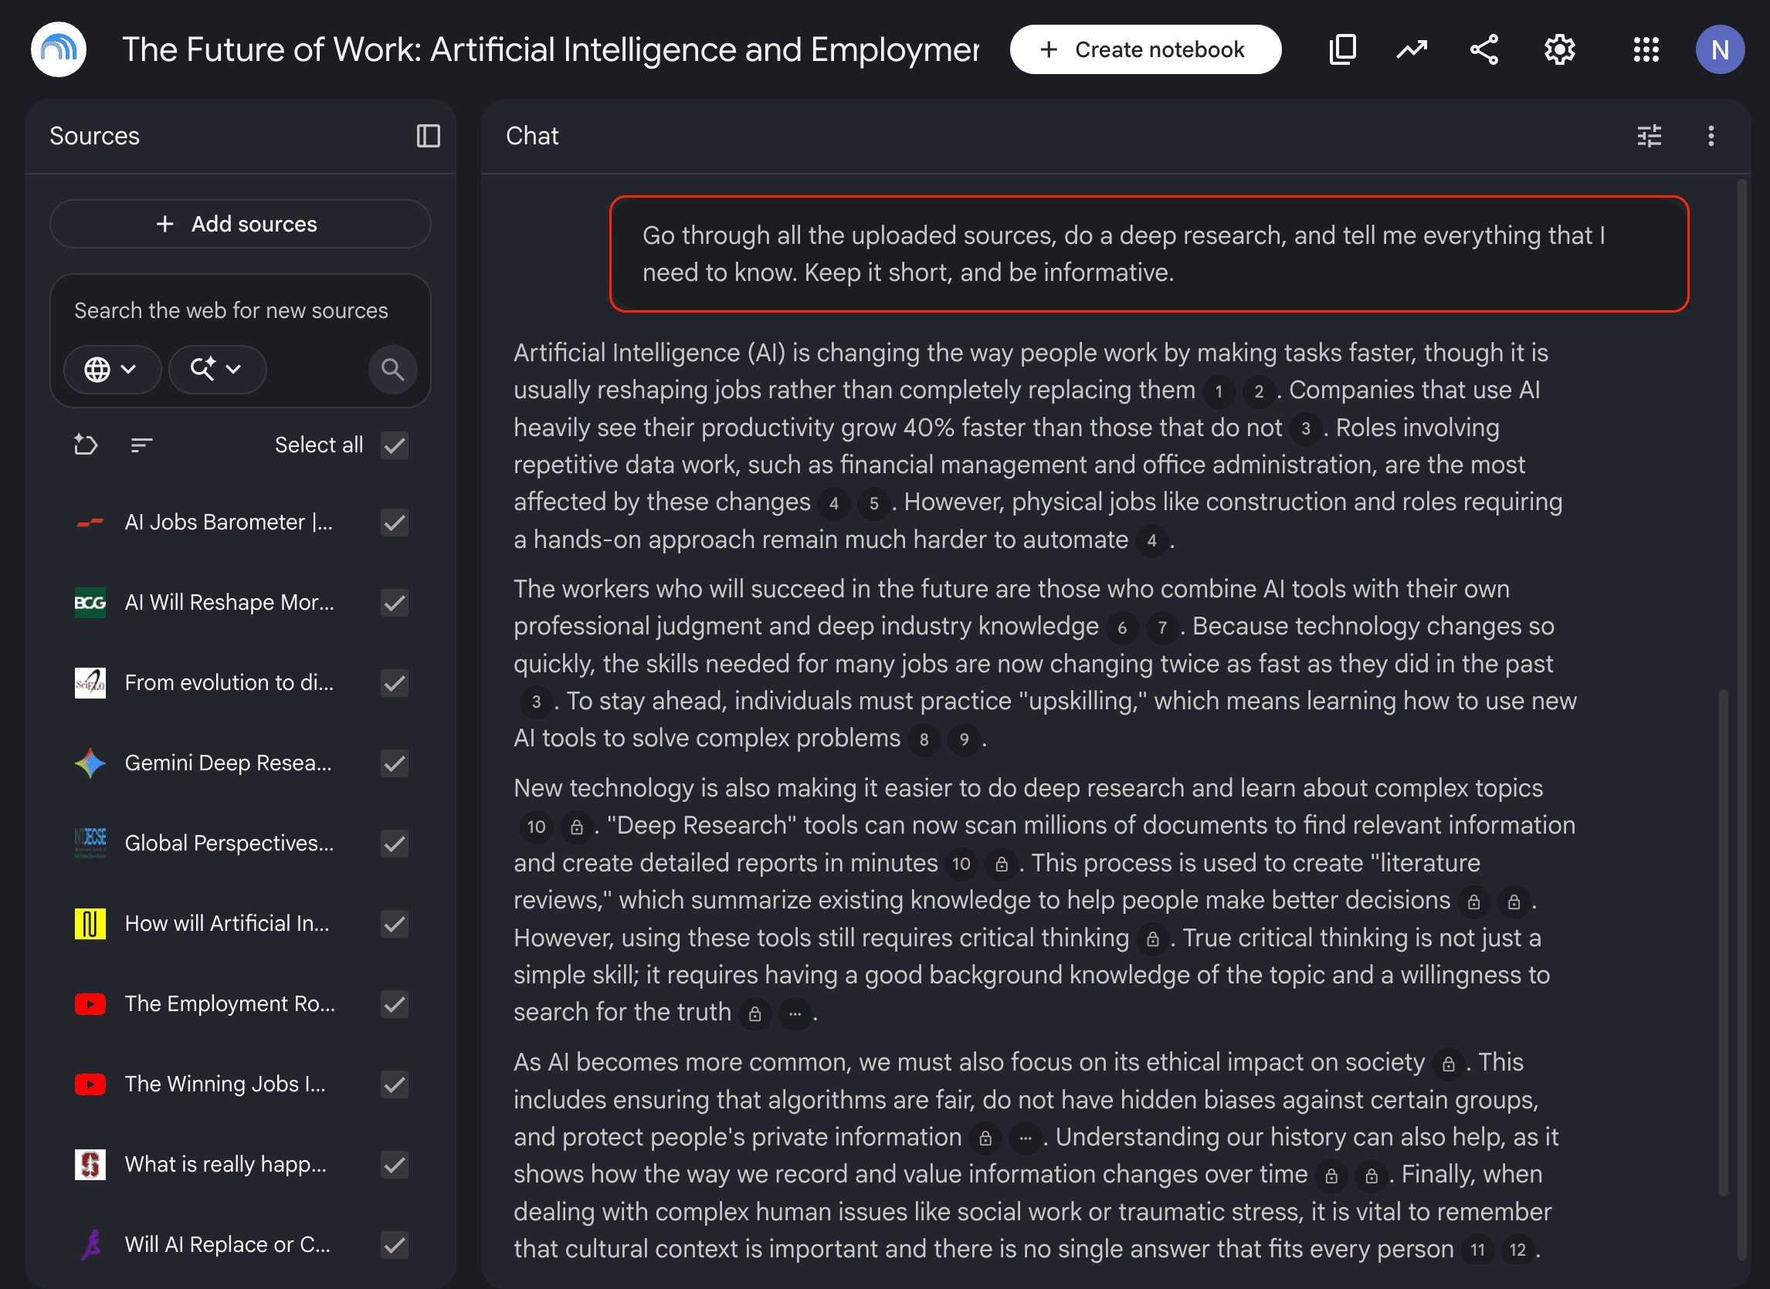Open the Will AI Replace or C... source title
1770x1289 pixels.
[227, 1244]
